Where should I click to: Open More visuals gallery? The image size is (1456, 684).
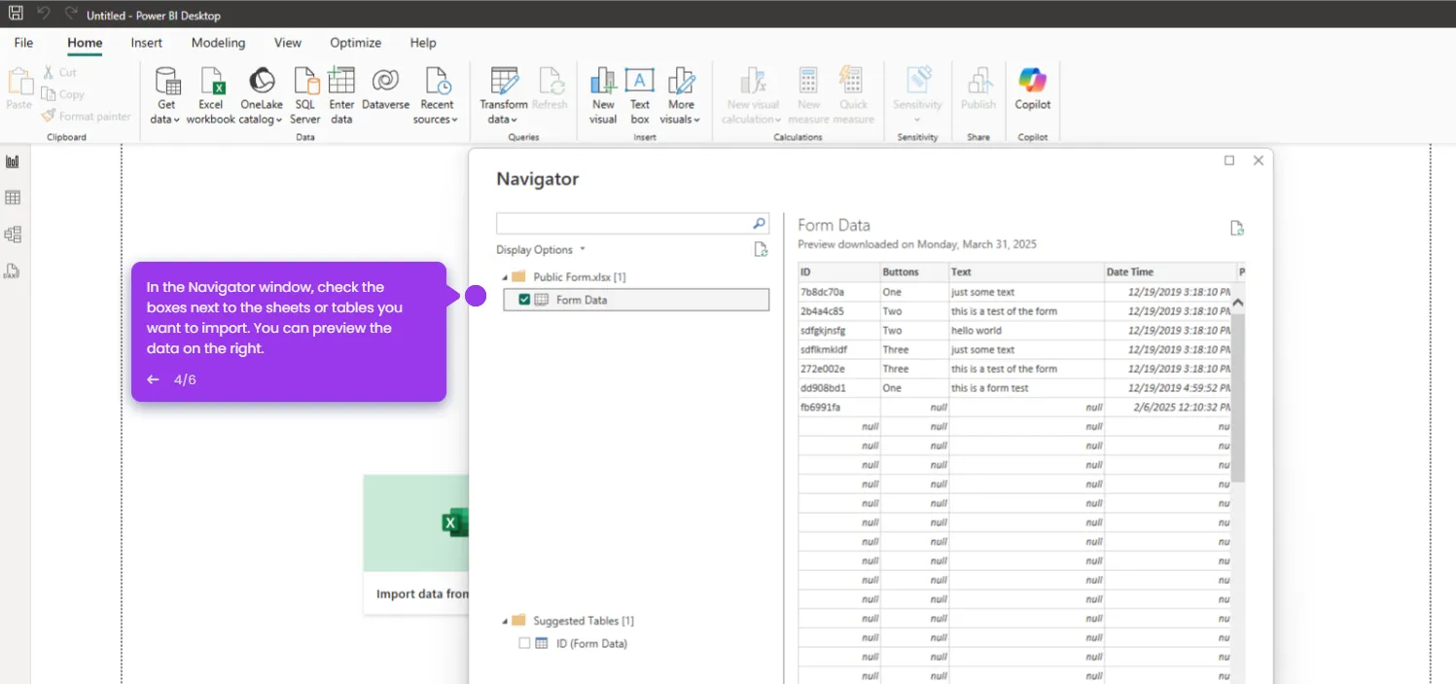coord(681,95)
